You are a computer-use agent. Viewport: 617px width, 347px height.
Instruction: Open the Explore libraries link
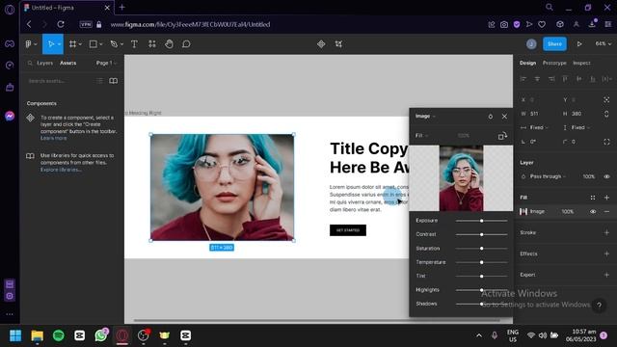(61, 170)
